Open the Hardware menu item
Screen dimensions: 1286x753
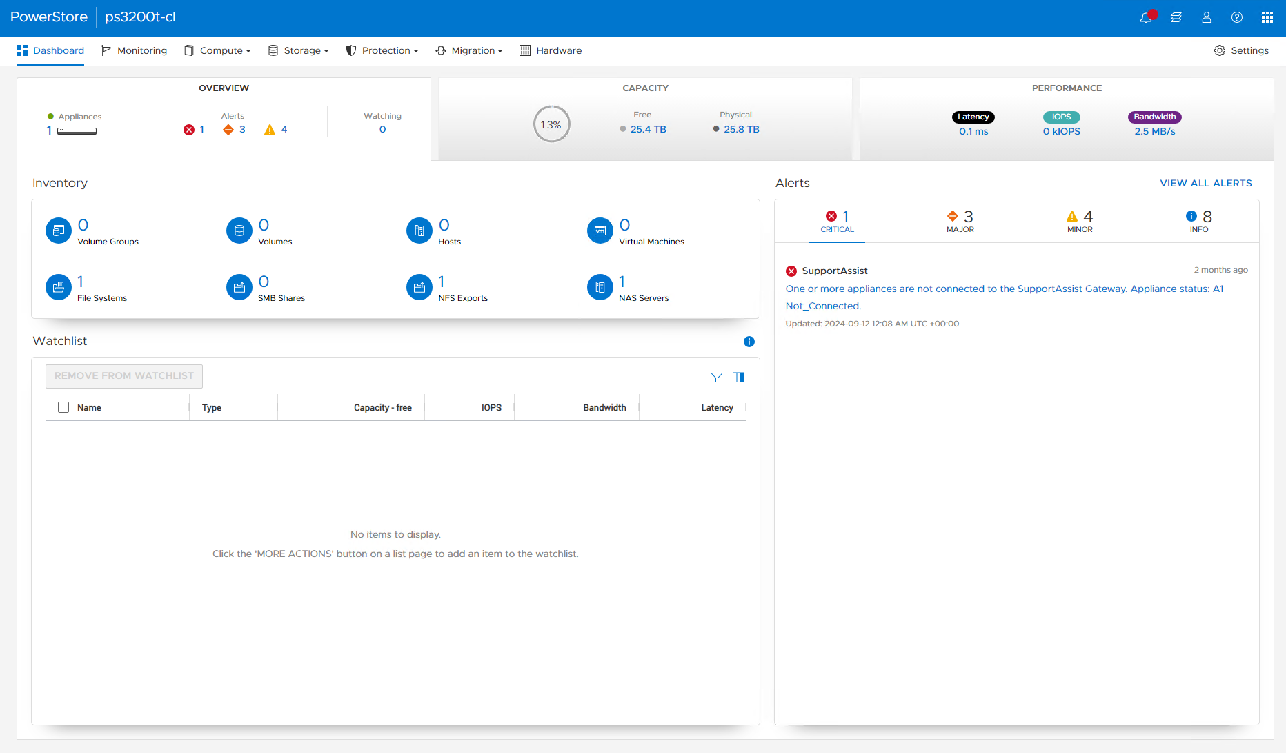point(551,50)
